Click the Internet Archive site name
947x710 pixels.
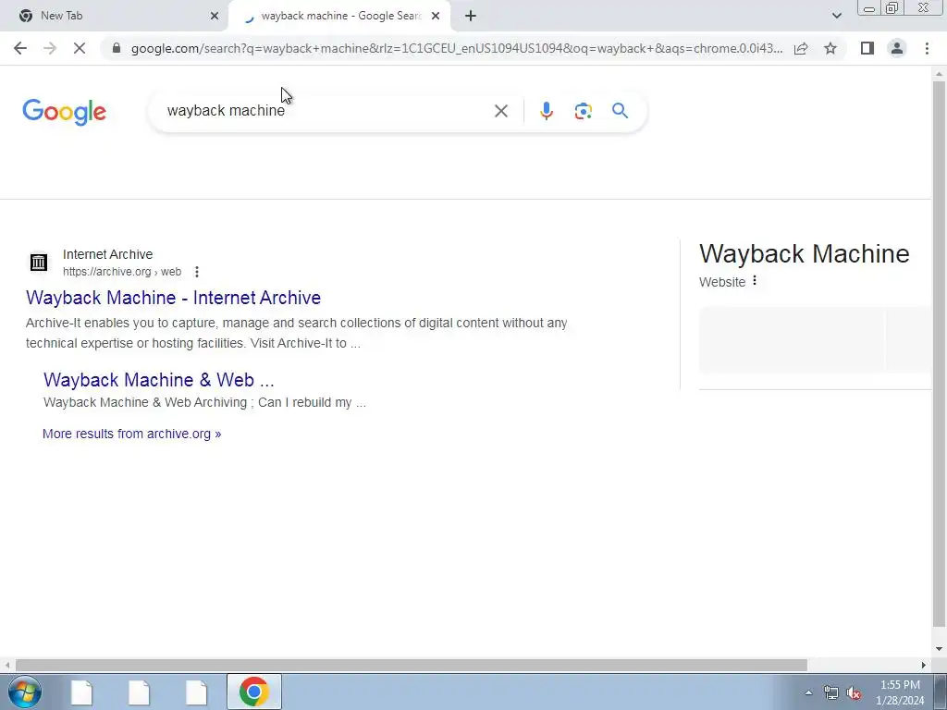(x=107, y=254)
